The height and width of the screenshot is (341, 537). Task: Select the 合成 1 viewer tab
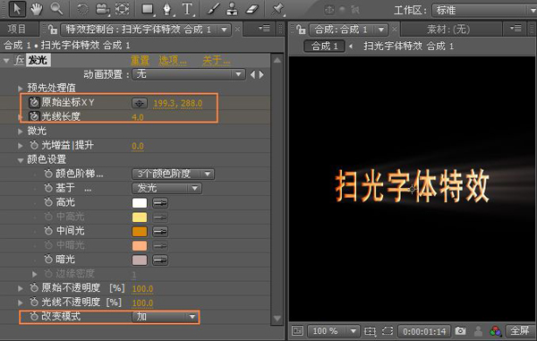click(x=324, y=46)
